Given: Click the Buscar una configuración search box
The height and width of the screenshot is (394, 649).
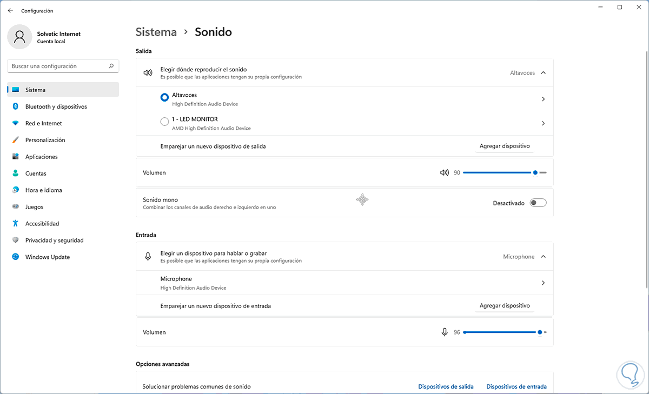Looking at the screenshot, I should tap(59, 66).
